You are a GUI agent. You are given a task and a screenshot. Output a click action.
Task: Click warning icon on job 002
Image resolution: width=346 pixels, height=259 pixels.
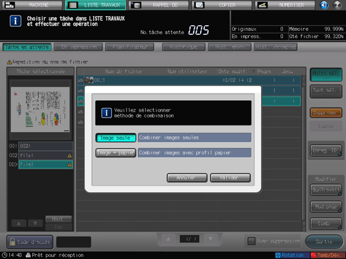tap(70, 156)
